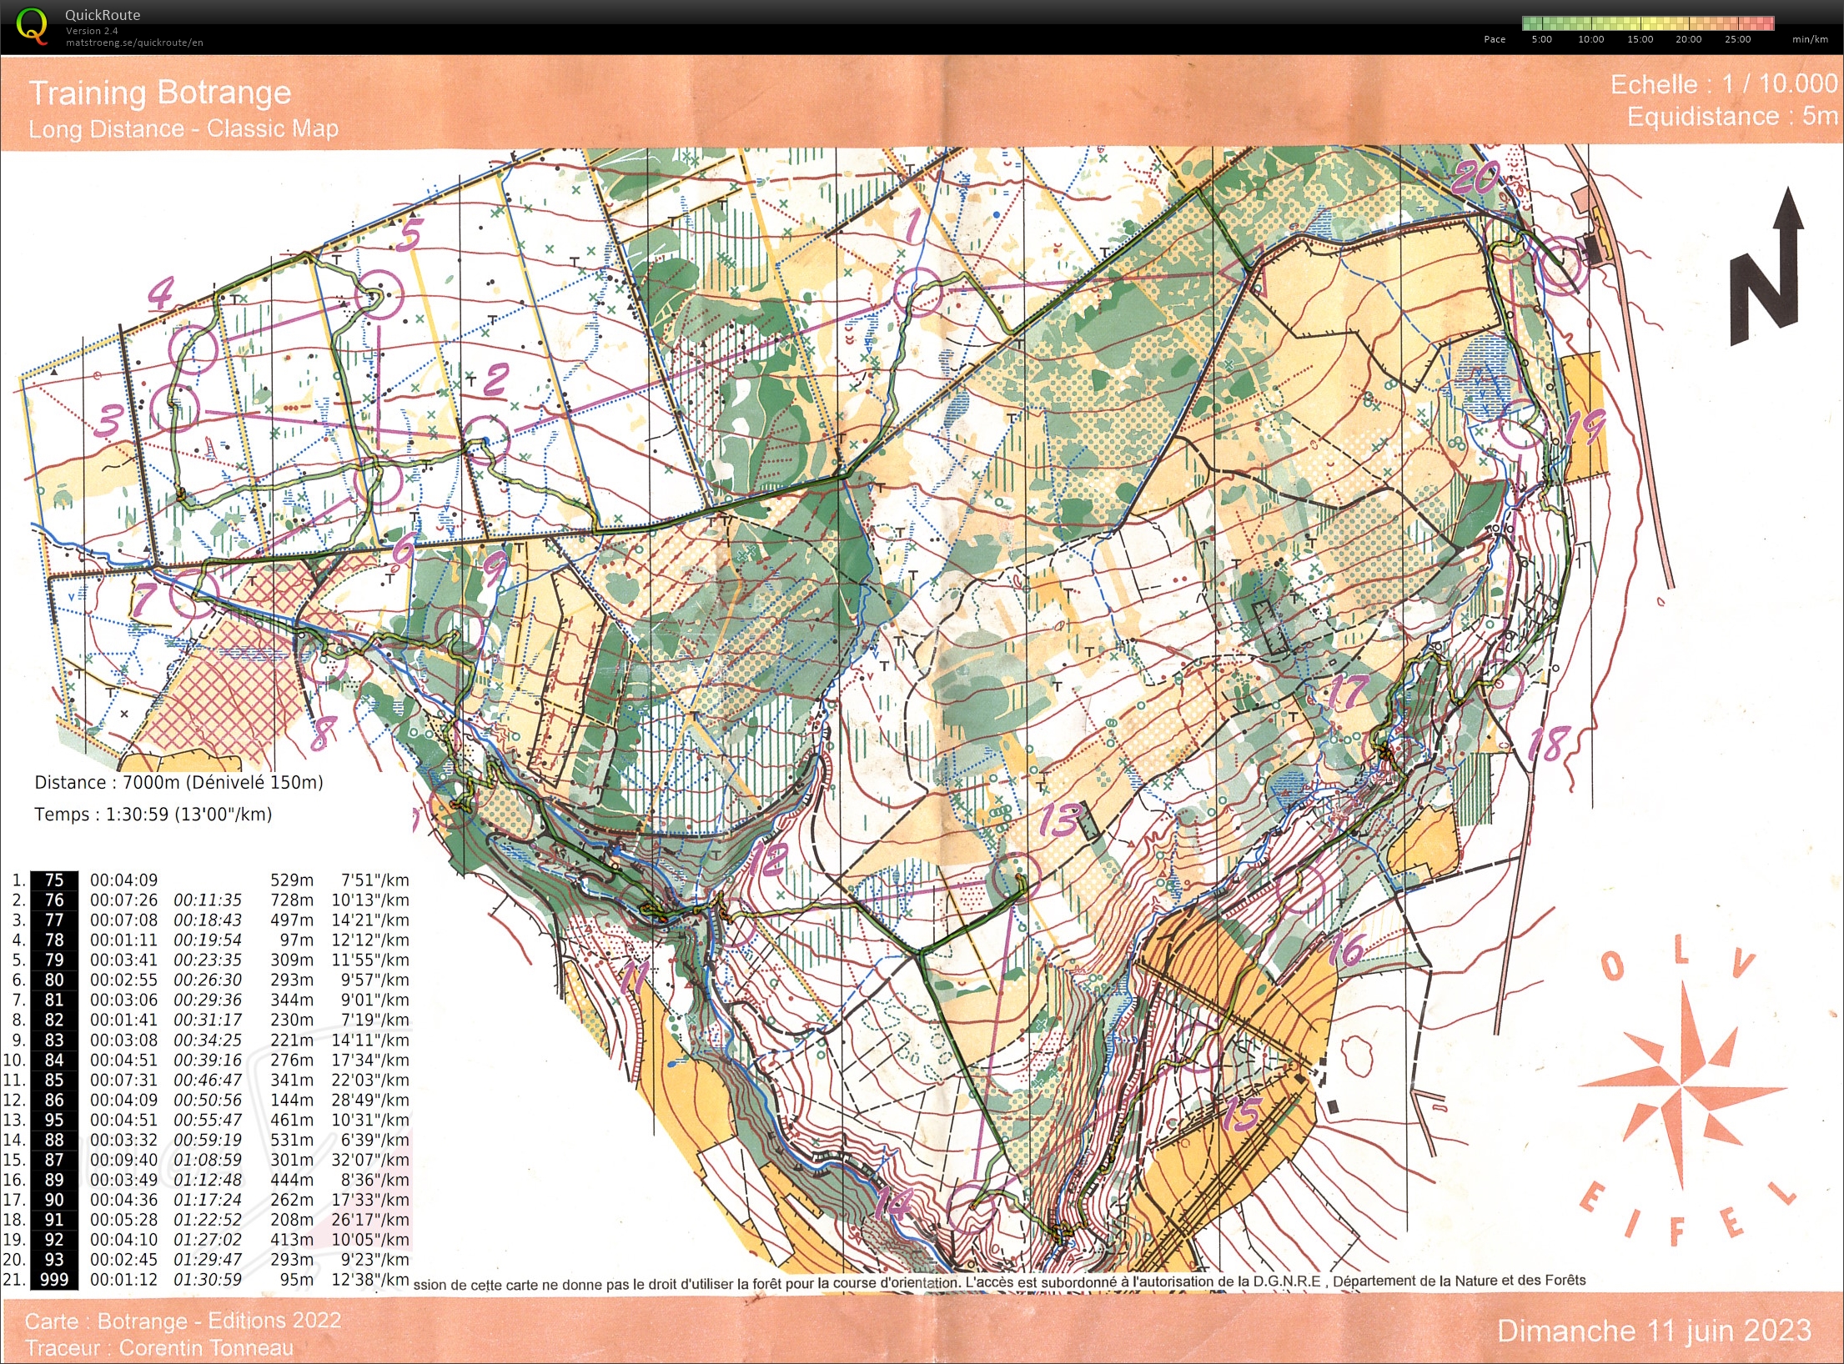1844x1364 pixels.
Task: Click pace 6'39"/km in row 14
Action: [x=375, y=1141]
